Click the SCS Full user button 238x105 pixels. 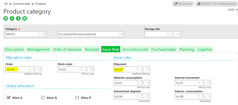point(183,4)
